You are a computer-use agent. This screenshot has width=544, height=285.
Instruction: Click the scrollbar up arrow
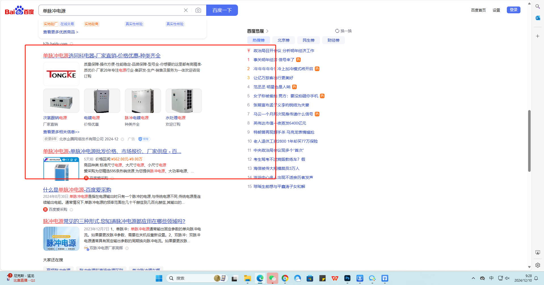529,4
